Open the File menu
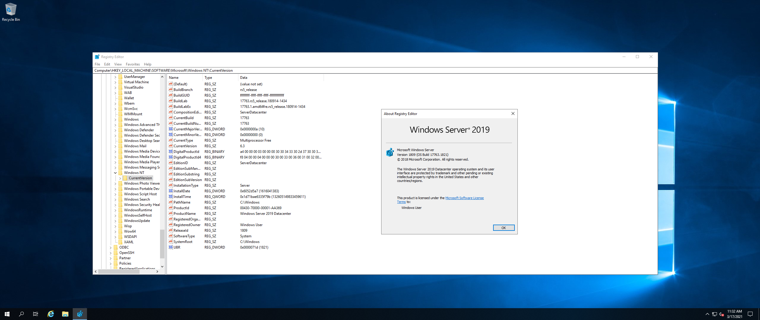 point(97,64)
